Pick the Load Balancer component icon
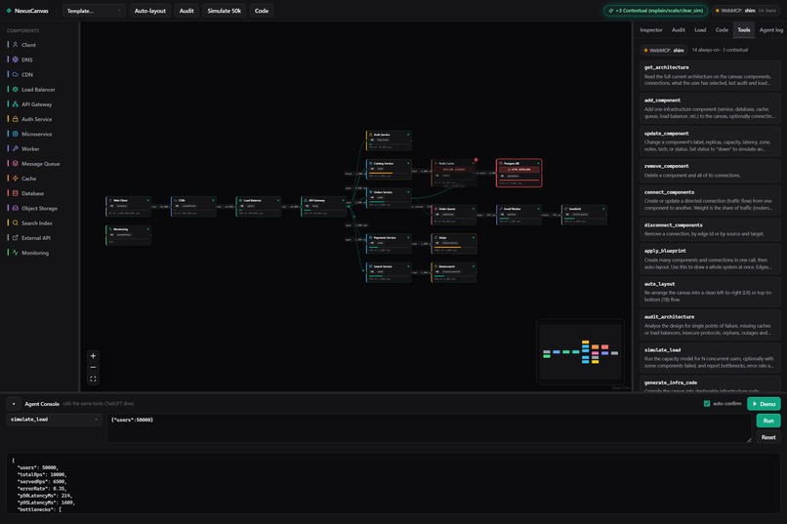The height and width of the screenshot is (524, 787). [x=15, y=89]
